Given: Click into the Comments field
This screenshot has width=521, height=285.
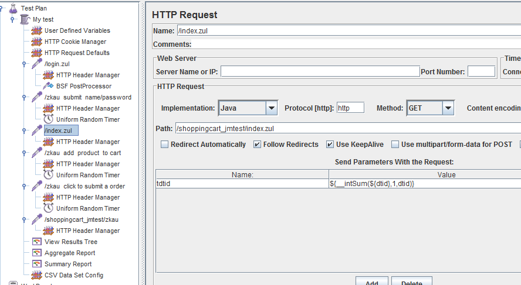Looking at the screenshot, I should coord(356,44).
